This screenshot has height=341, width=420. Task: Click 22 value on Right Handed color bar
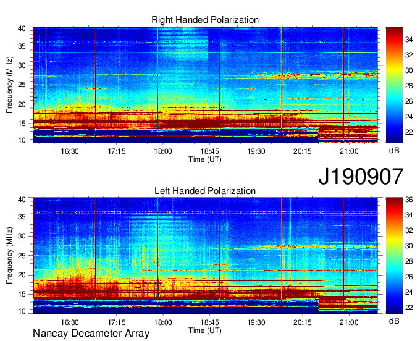(x=409, y=132)
